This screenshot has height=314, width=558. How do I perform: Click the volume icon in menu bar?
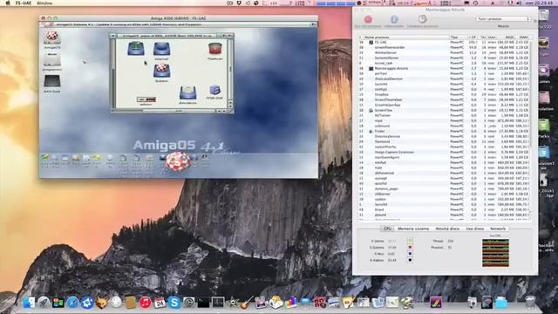coord(519,3)
